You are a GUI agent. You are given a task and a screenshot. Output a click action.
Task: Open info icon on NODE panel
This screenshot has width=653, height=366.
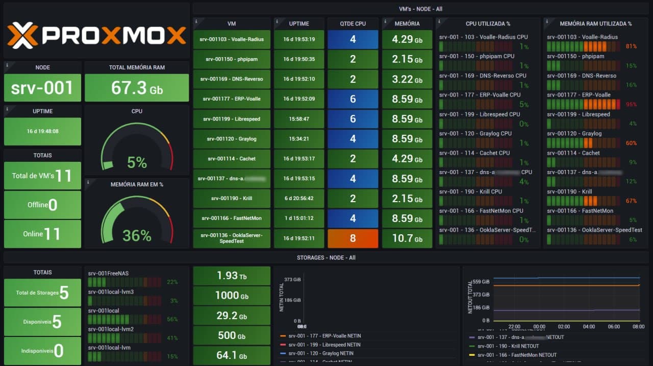tap(6, 64)
